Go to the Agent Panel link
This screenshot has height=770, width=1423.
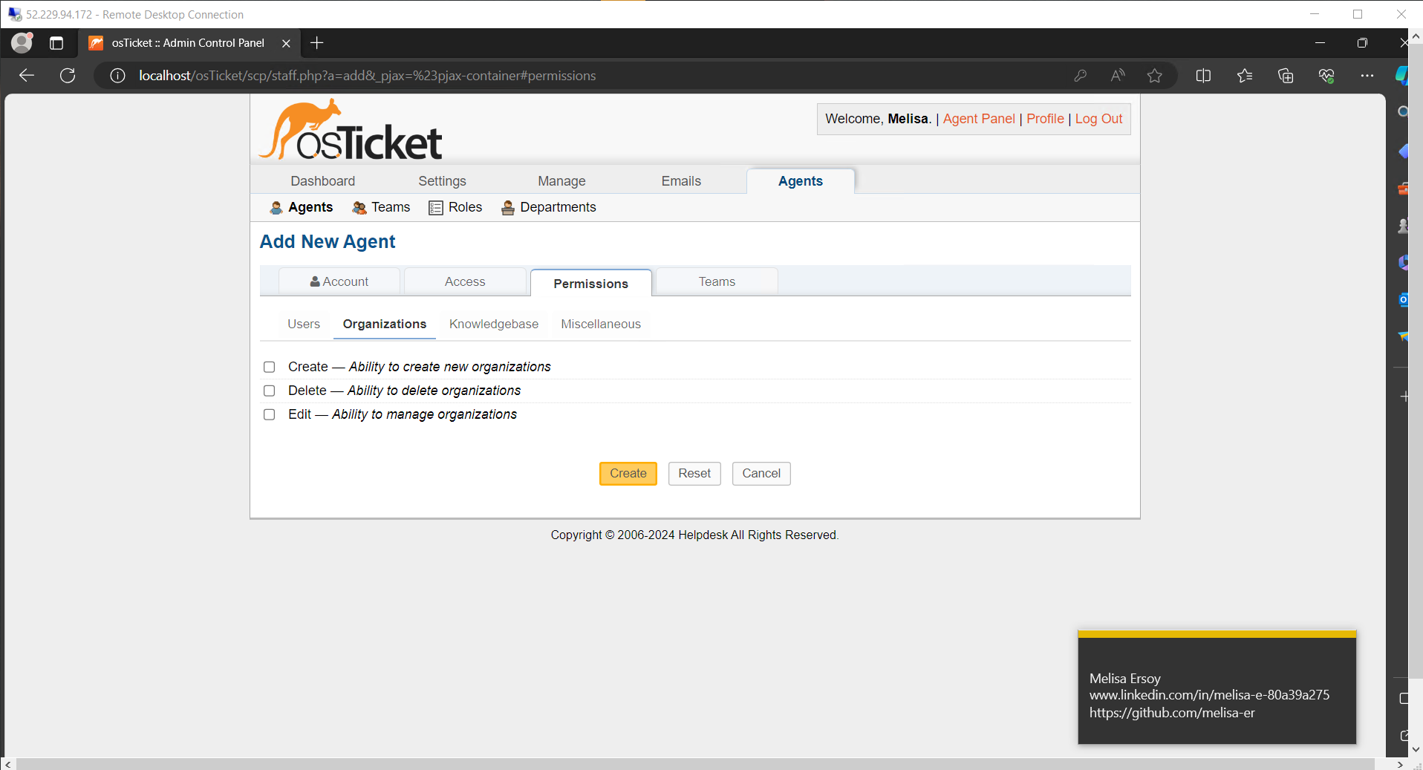(x=979, y=119)
